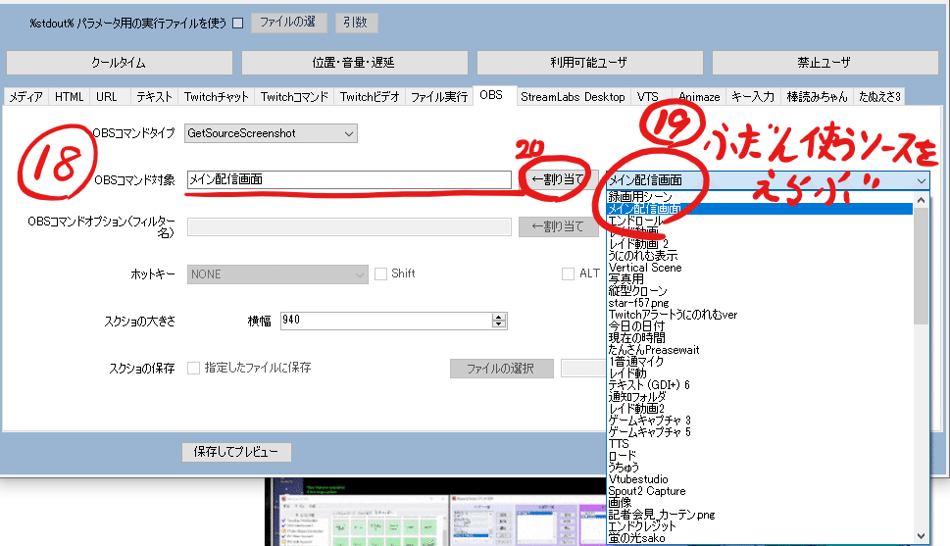Switch to the Twitchビデオ tab
Viewport: 950px width, 546px height.
coord(370,96)
